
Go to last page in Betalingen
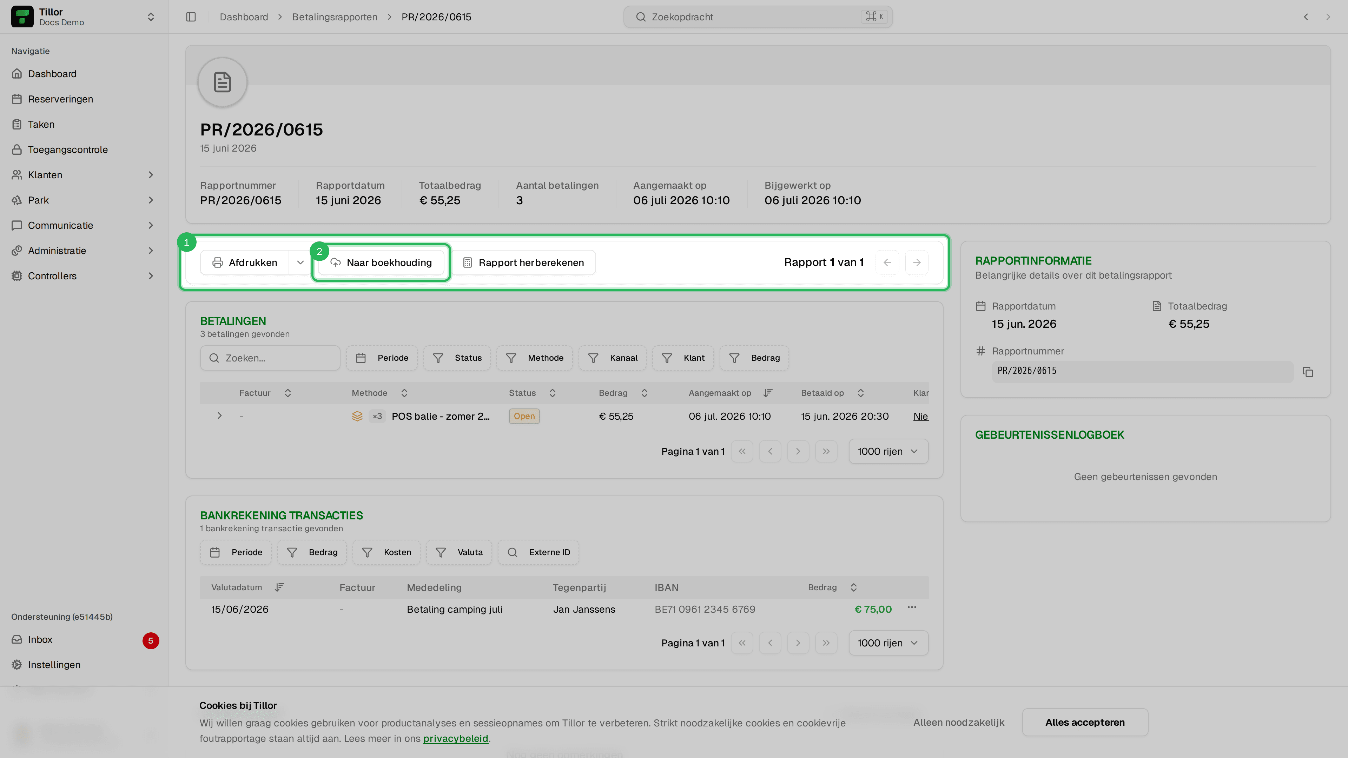pos(826,451)
